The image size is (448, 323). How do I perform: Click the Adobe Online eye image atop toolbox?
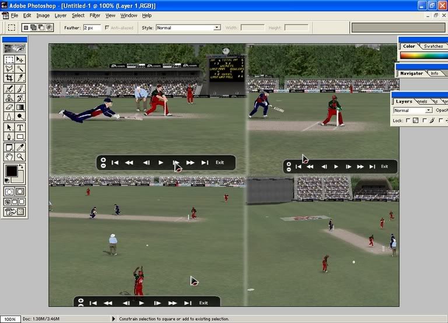[15, 48]
